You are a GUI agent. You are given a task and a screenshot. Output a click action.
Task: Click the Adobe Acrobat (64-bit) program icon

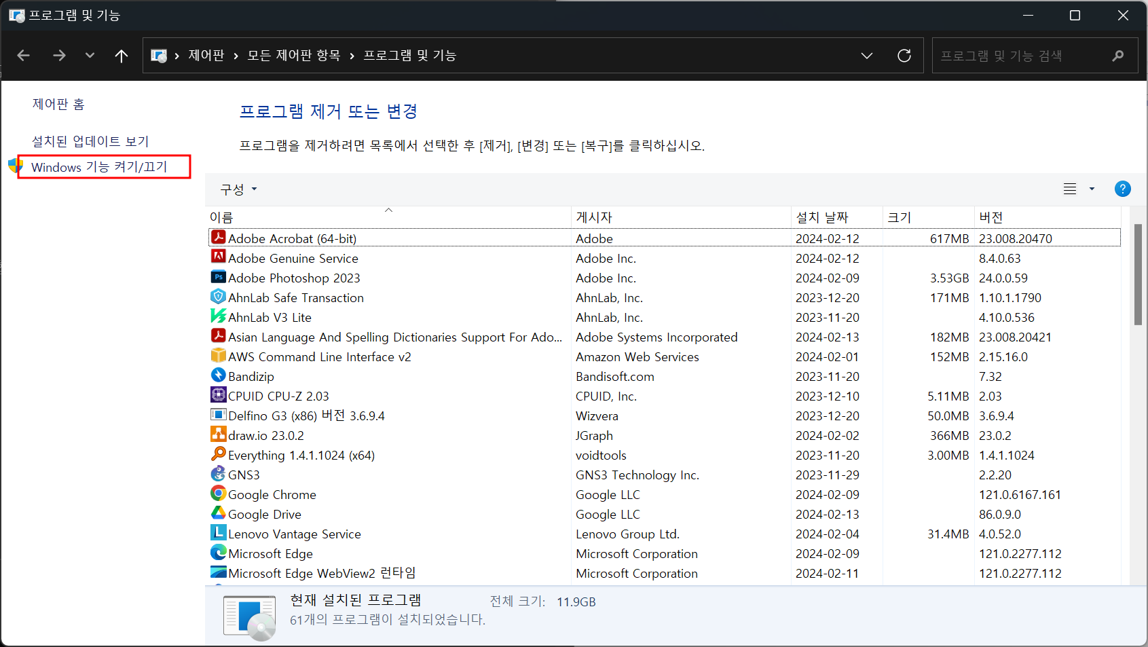click(218, 238)
